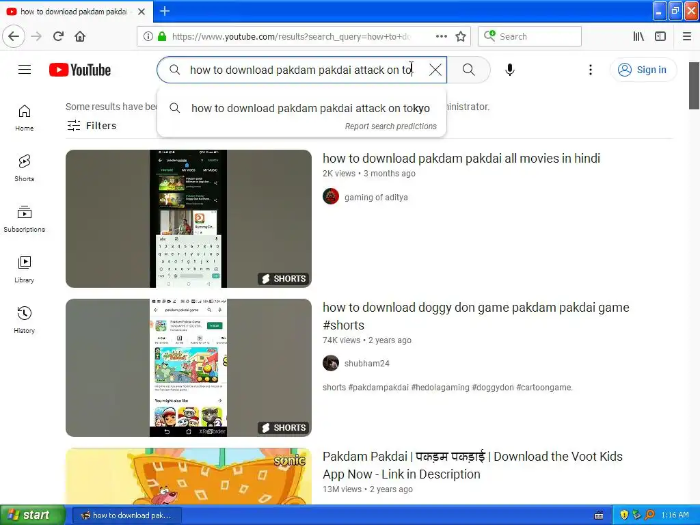Open 'Download the Voot Kids App Now' title
This screenshot has height=525, width=700.
coord(472,465)
